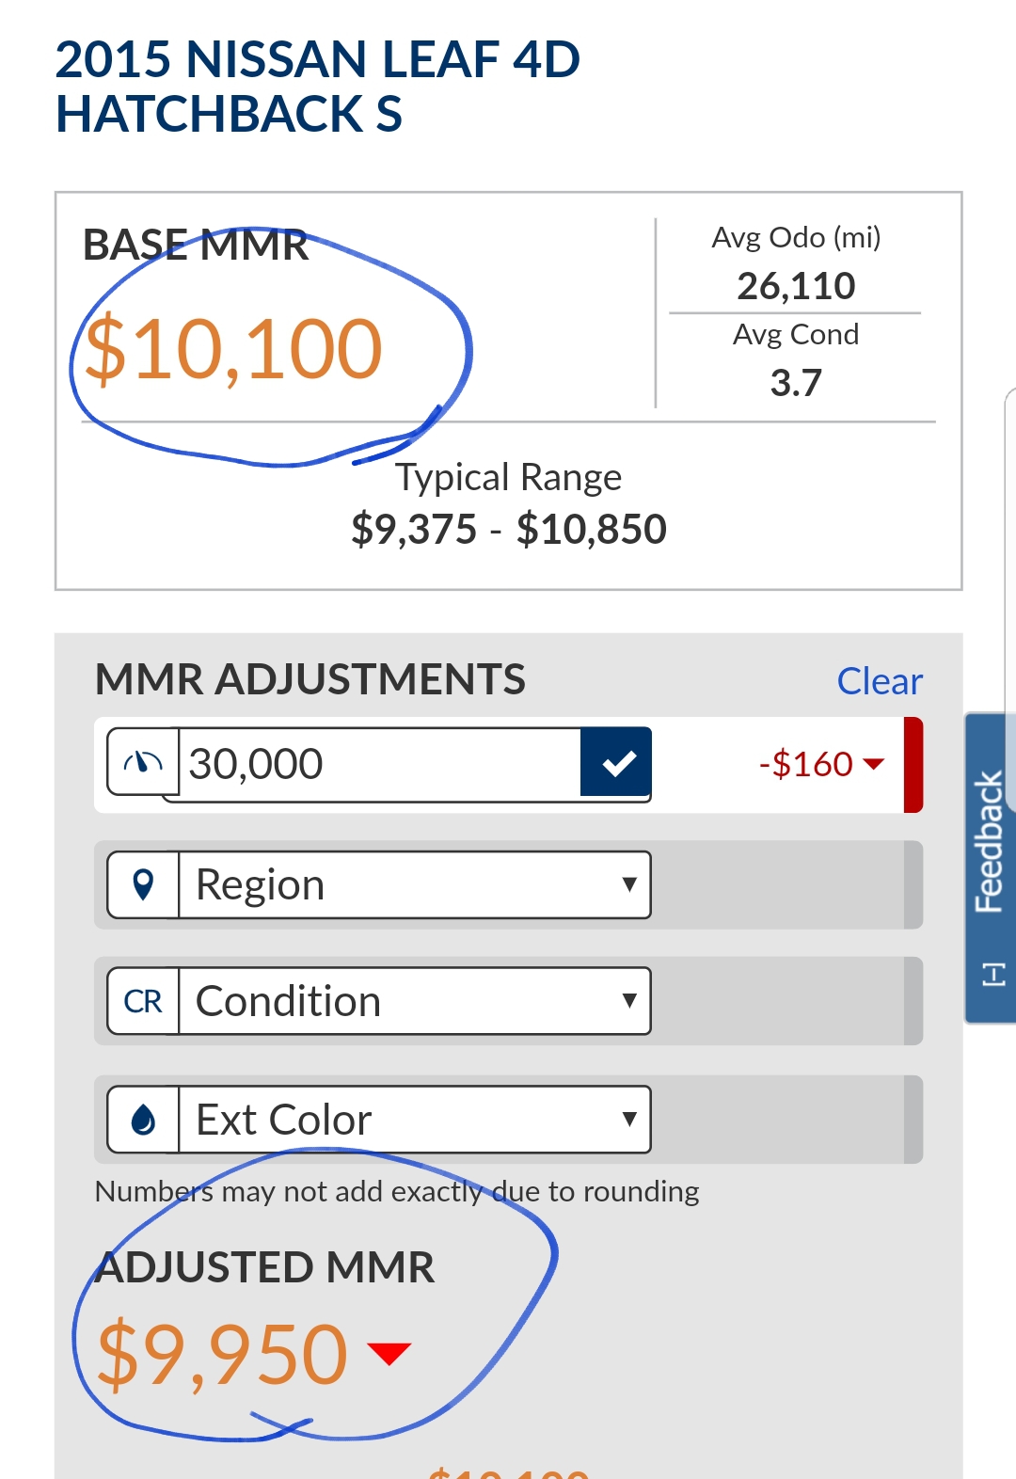The height and width of the screenshot is (1479, 1016).
Task: Expand the Ext Color dropdown
Action: [x=414, y=1120]
